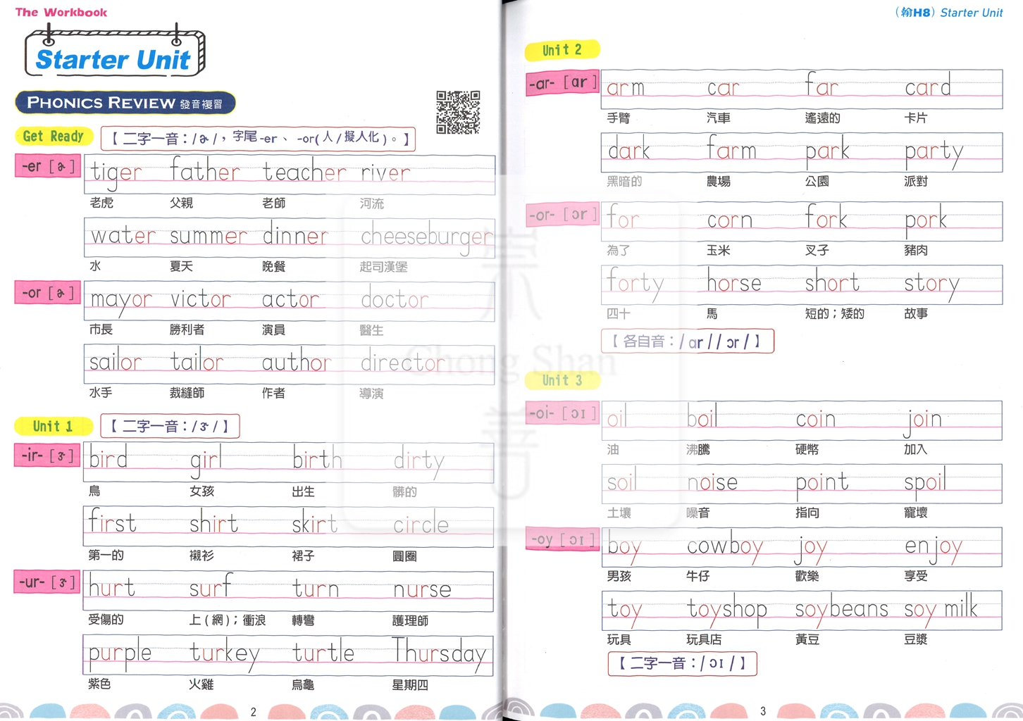Click The Workbook title text
The width and height of the screenshot is (1023, 721).
click(61, 12)
